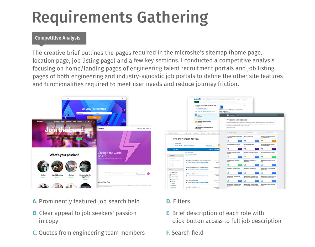Viewport: 315px width, 247px height.
Task: Click Spotify's Search job title or keyword field
Action: (64, 136)
